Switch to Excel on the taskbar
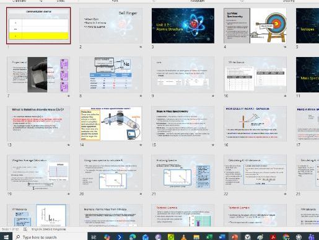Image resolution: width=319 pixels, height=240 pixels. coord(209,237)
